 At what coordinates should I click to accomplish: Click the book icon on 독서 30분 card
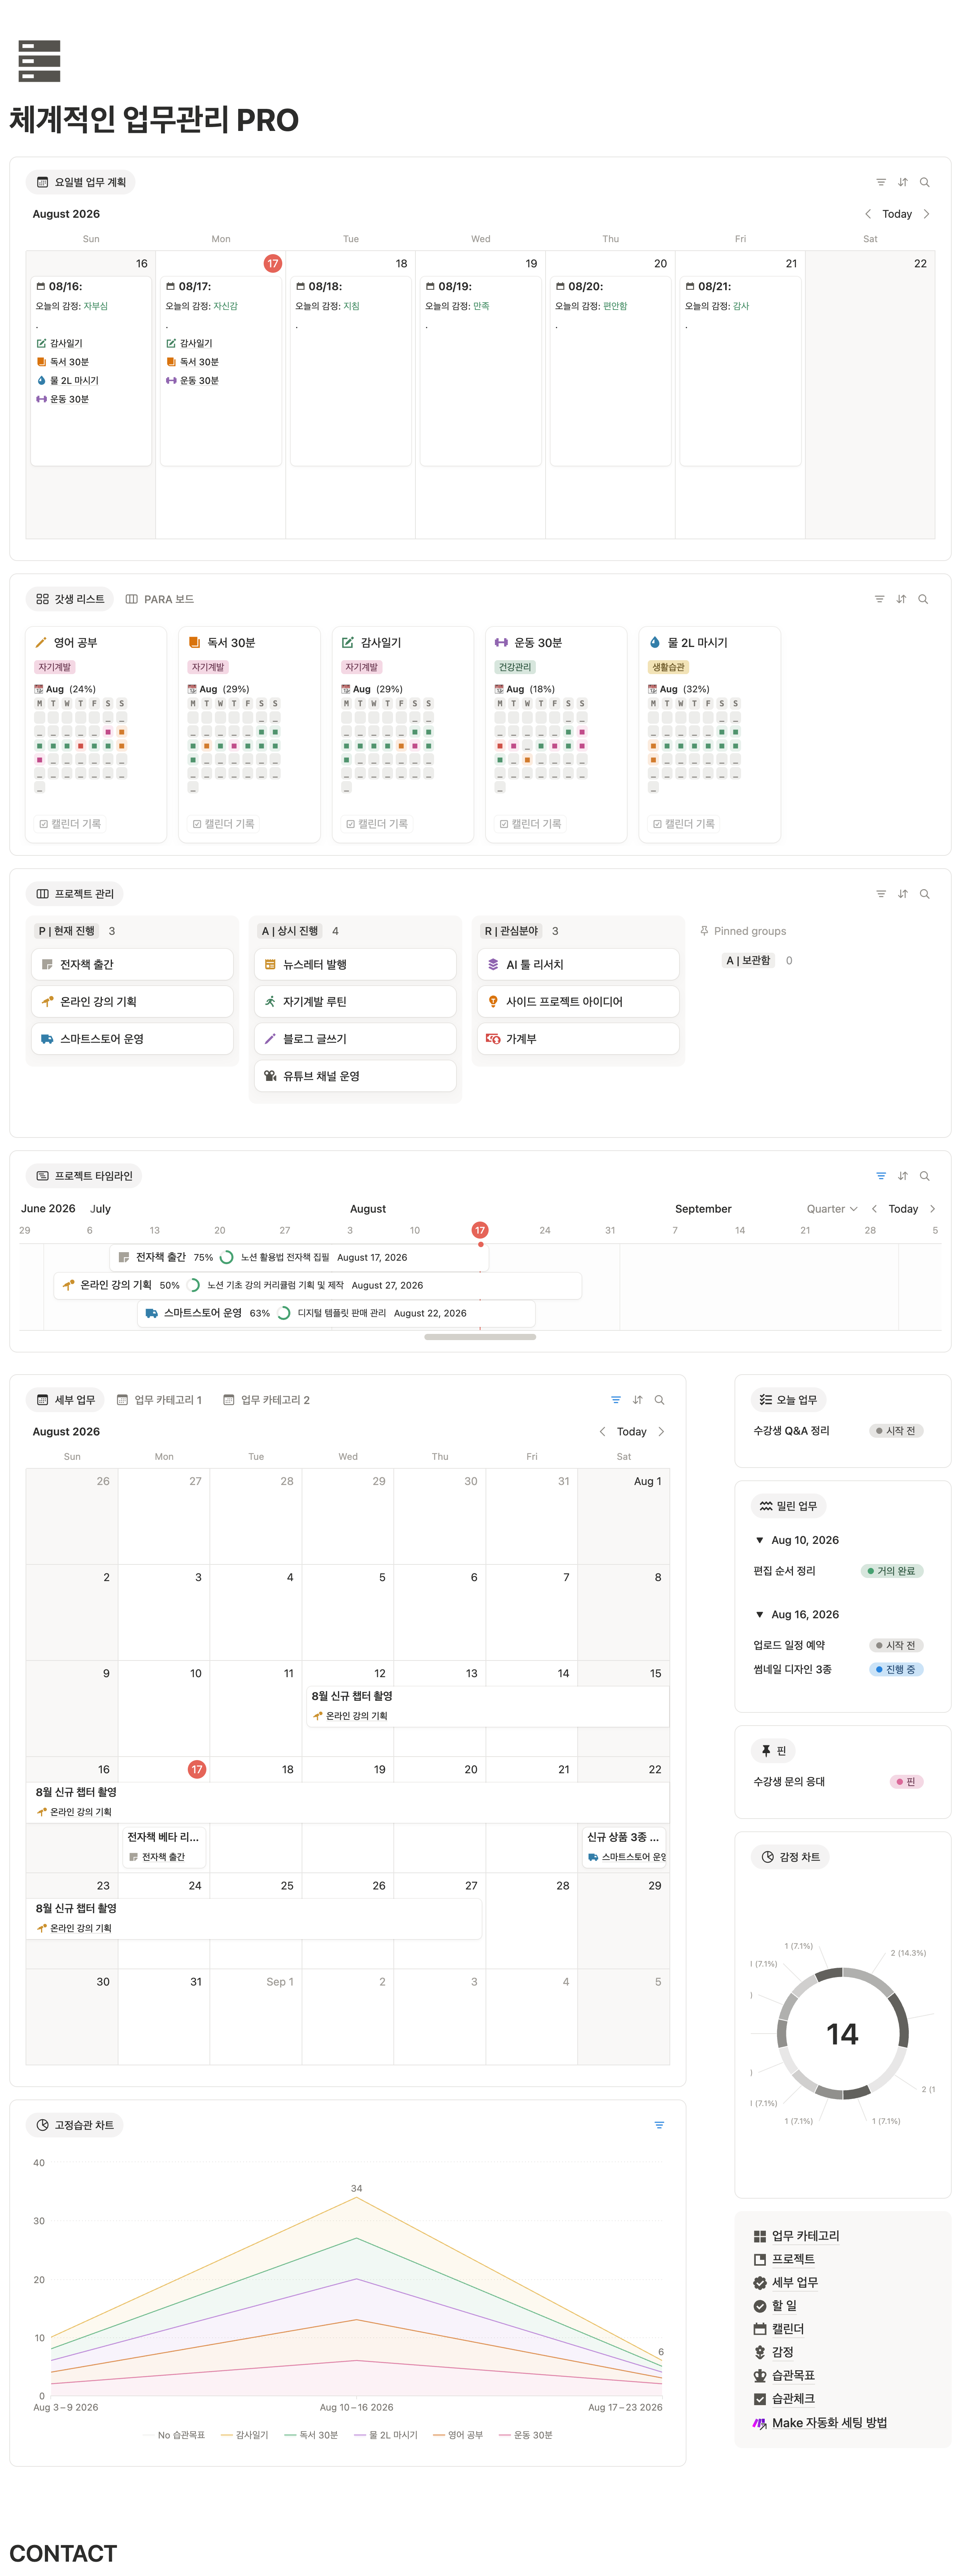click(195, 643)
